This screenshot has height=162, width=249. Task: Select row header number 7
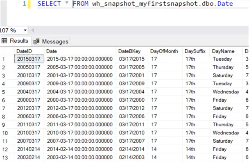point(7,108)
